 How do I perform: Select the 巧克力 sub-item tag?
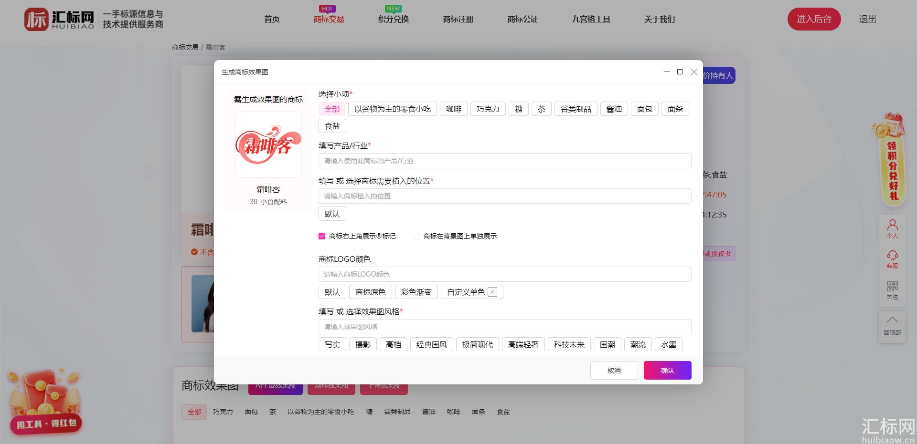point(488,109)
